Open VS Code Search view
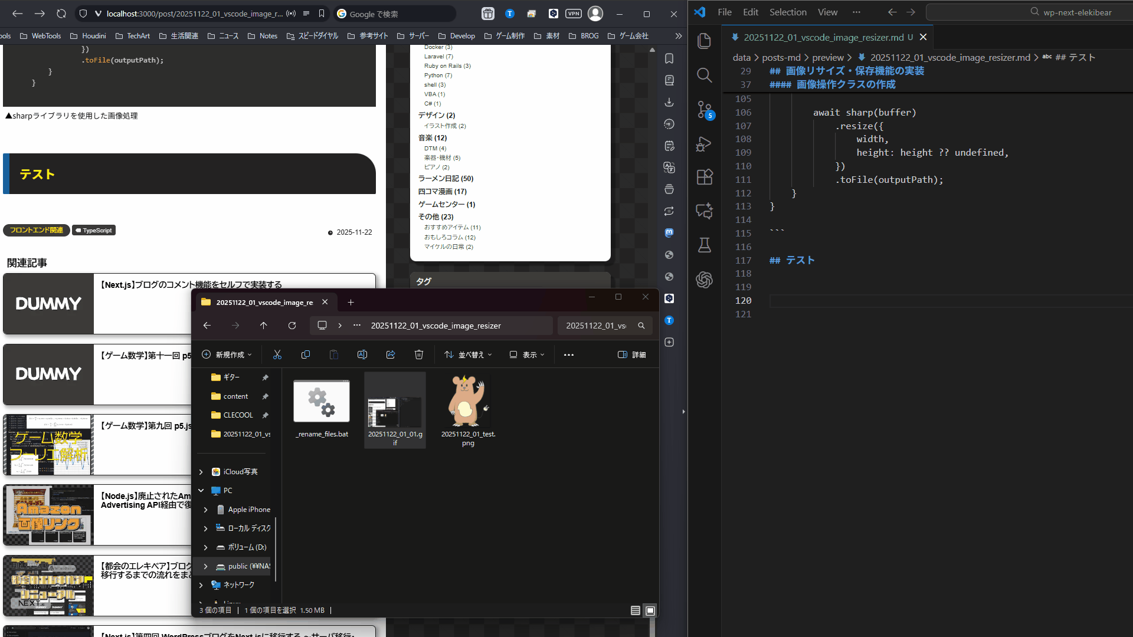Screen dimensions: 1133x637 pyautogui.click(x=704, y=75)
